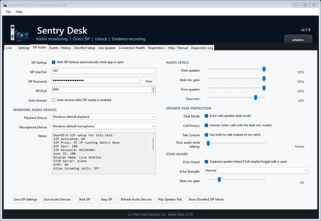Toggle Echo-safe speaker desk mode checkbox
321x221 pixels.
(x=207, y=116)
